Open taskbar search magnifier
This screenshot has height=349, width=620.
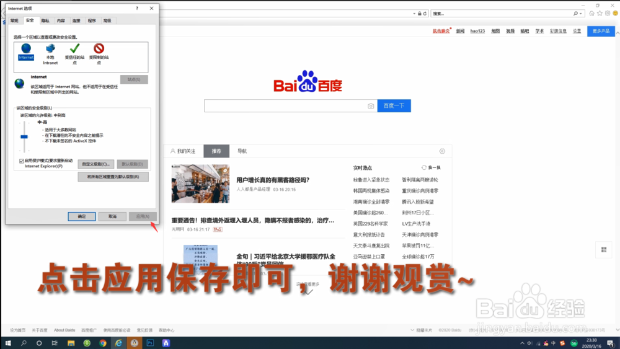[x=24, y=343]
